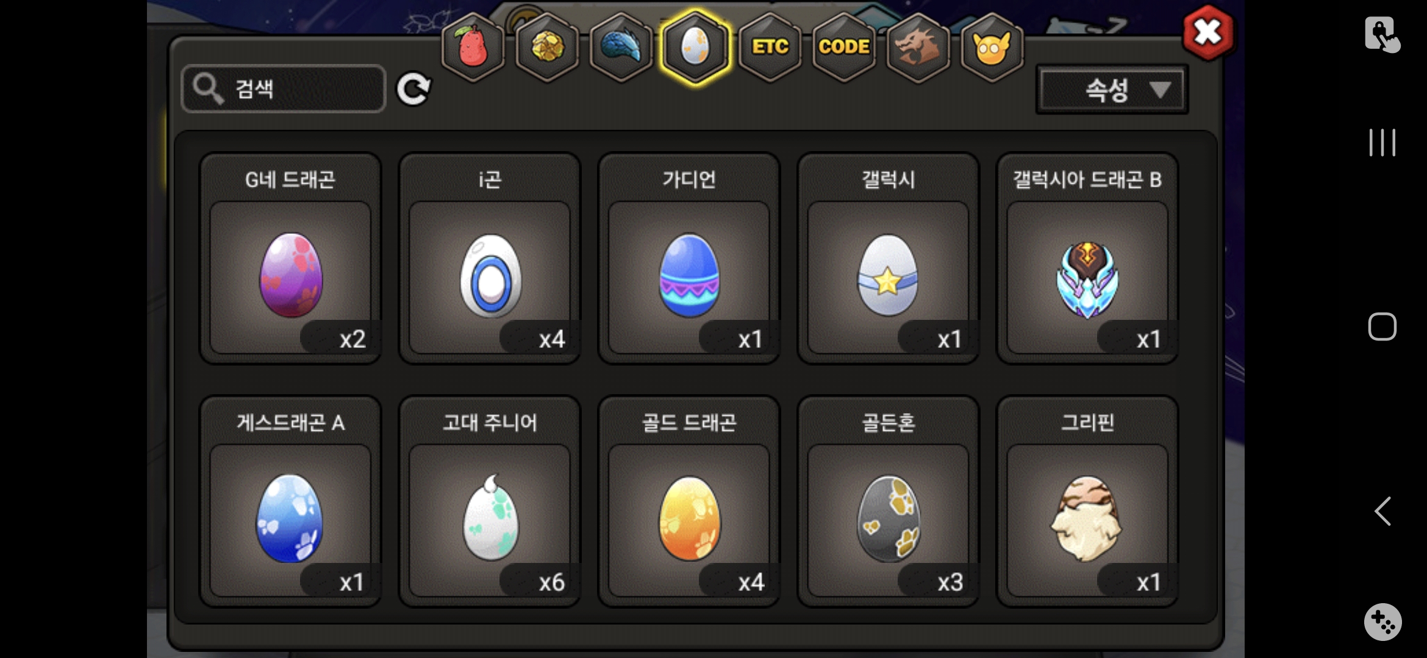
Task: Select the G네 드래곤 purple egg
Action: click(x=291, y=258)
